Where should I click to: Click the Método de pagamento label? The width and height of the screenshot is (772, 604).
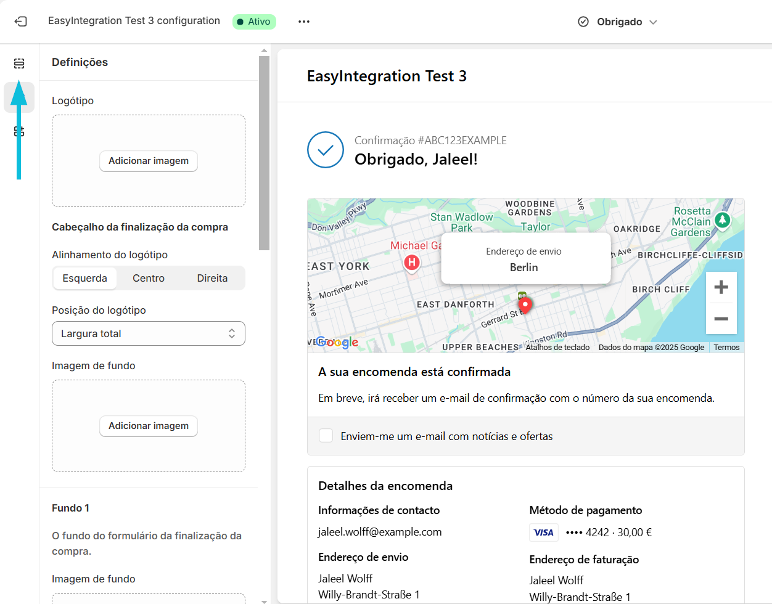point(586,510)
